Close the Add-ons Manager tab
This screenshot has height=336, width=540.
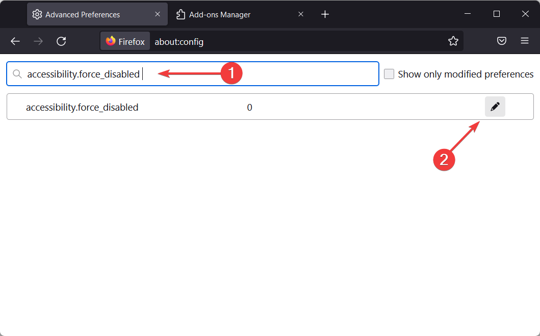pos(301,14)
